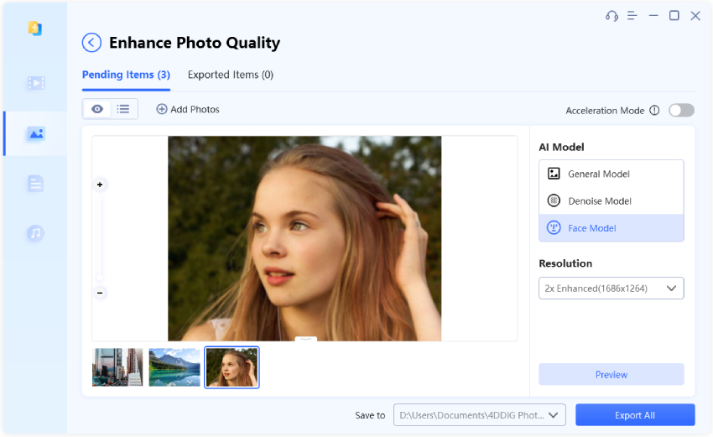Click the zoom in plus icon
Screen dimensions: 713x437
coord(100,185)
